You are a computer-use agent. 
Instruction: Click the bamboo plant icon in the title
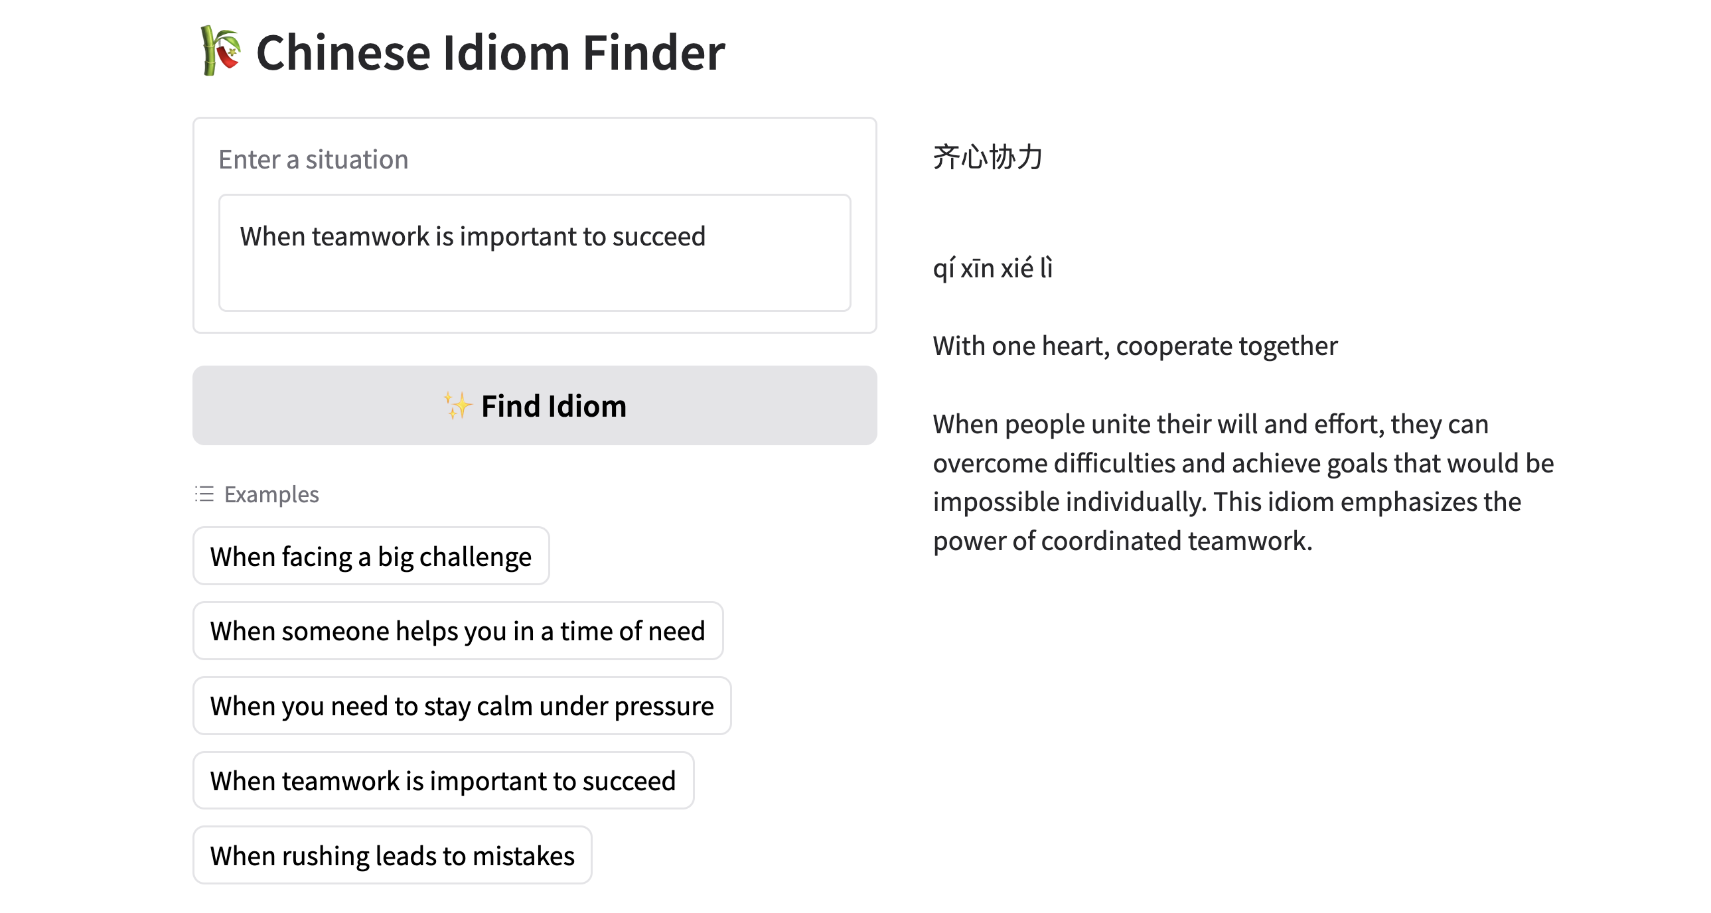click(219, 53)
